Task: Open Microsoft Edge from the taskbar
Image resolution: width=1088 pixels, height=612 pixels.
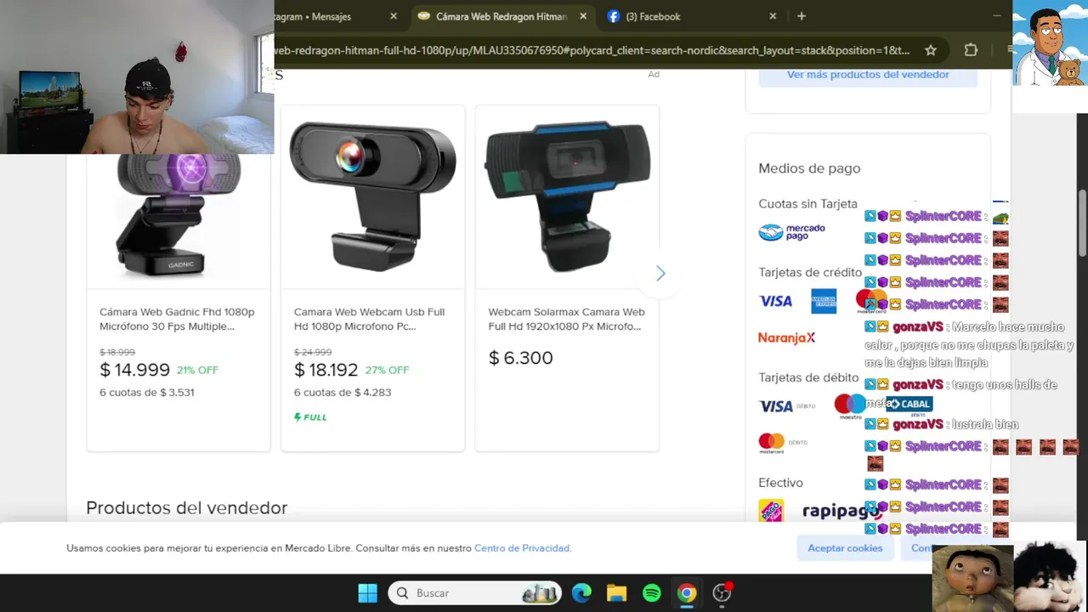Action: click(581, 593)
